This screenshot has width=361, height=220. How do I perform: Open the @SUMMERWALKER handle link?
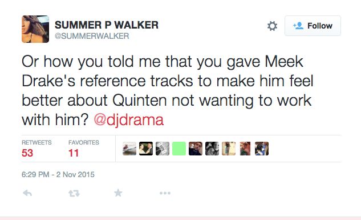coord(92,36)
